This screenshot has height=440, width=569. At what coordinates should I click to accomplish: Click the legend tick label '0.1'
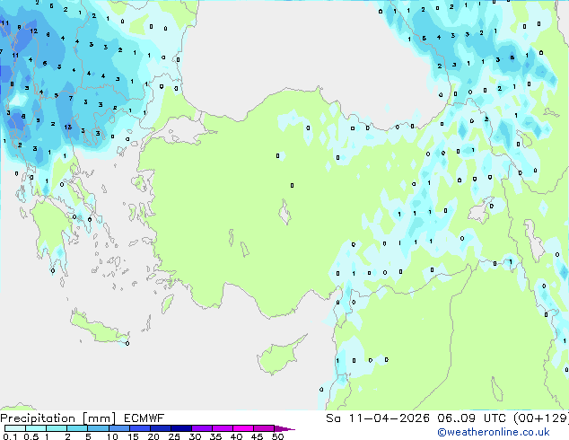[10, 436]
